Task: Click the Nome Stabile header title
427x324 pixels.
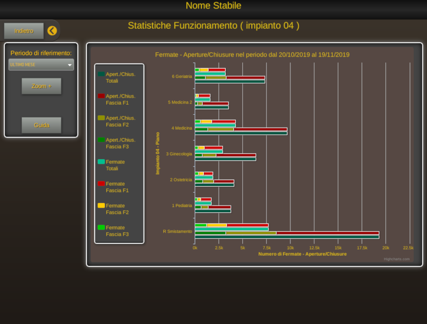Action: (x=213, y=5)
